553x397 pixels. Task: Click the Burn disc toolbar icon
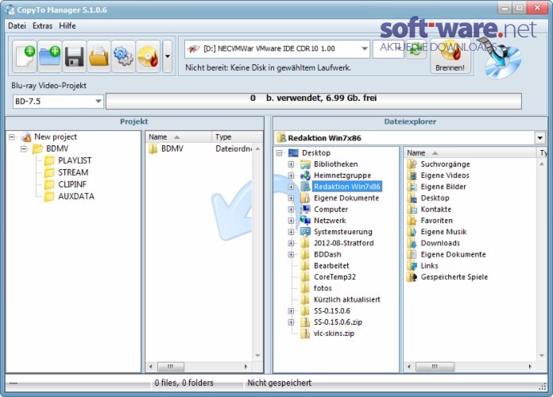point(148,56)
